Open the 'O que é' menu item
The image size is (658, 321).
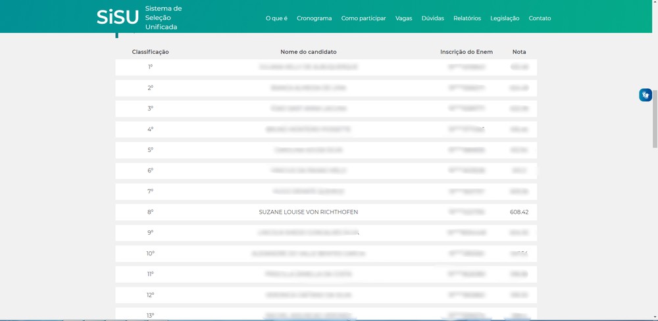(x=276, y=18)
